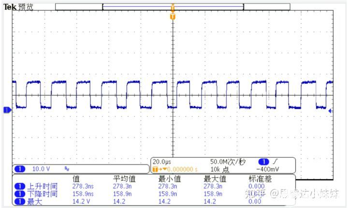Click the -400mV trigger level readout
Image resolution: width=348 pixels, height=208 pixels.
click(268, 169)
